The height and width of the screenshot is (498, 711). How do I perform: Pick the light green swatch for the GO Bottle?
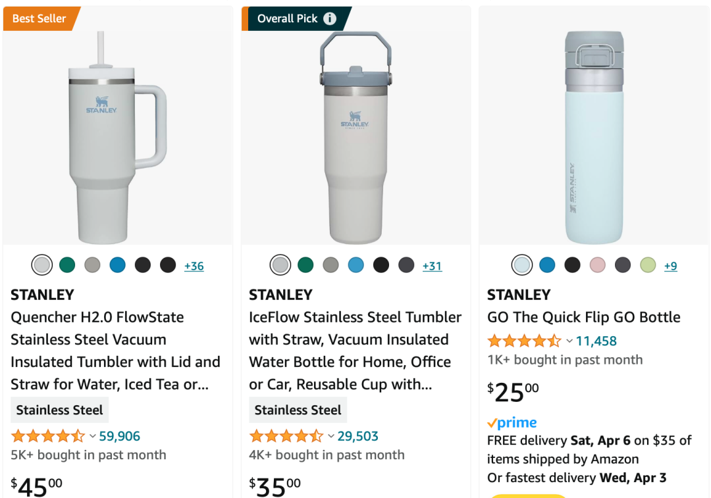pyautogui.click(x=648, y=265)
